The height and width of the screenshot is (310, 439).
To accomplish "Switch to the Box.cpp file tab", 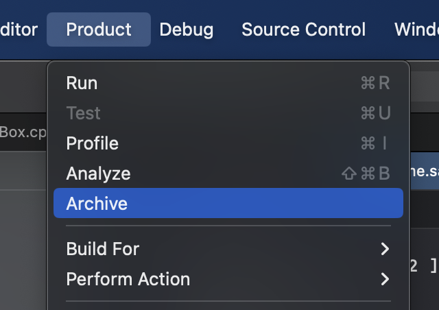I will click(22, 131).
